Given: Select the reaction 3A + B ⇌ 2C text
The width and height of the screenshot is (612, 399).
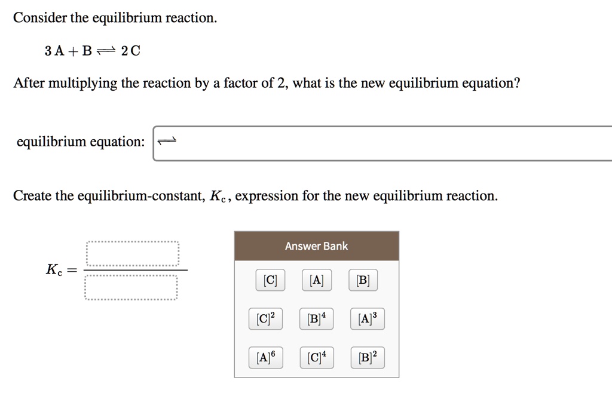Looking at the screenshot, I should [91, 51].
